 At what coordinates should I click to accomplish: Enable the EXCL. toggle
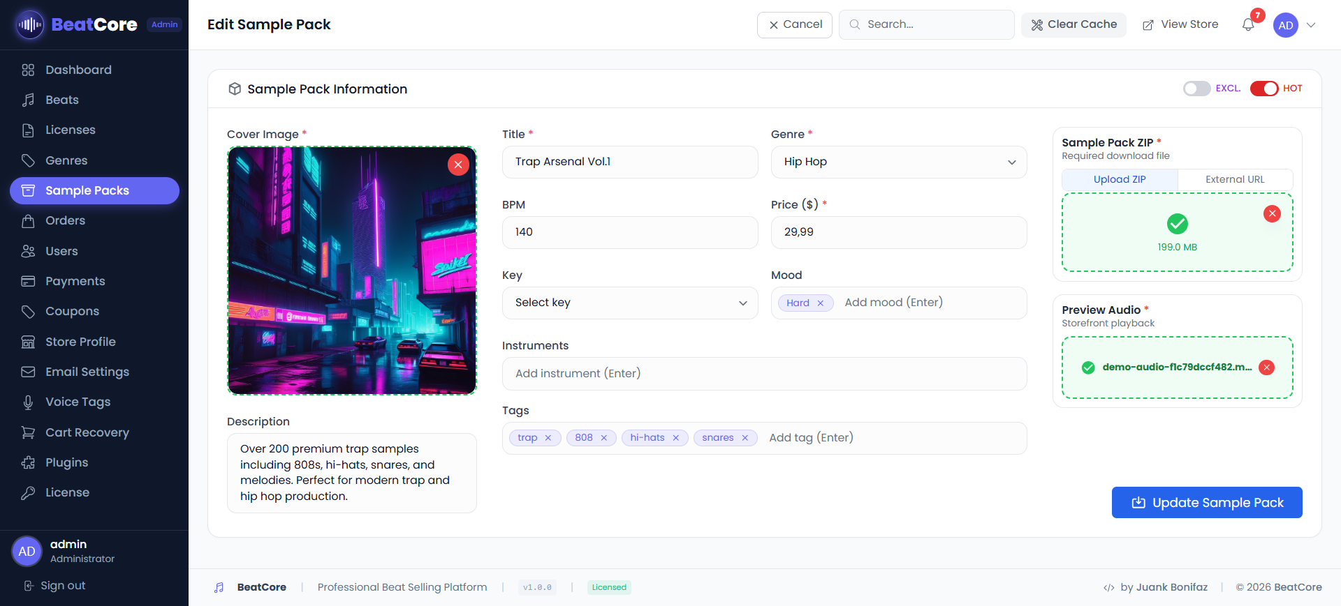[1196, 89]
